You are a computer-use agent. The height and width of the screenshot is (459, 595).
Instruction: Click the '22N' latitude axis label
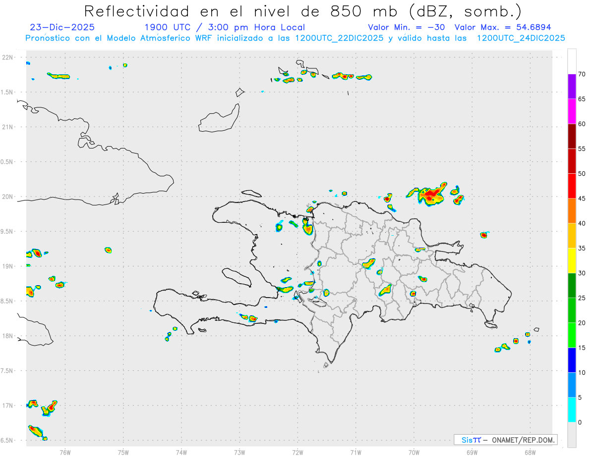(8, 57)
